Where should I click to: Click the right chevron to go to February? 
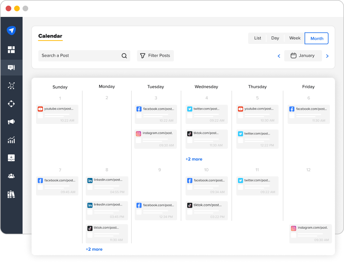[x=327, y=56]
